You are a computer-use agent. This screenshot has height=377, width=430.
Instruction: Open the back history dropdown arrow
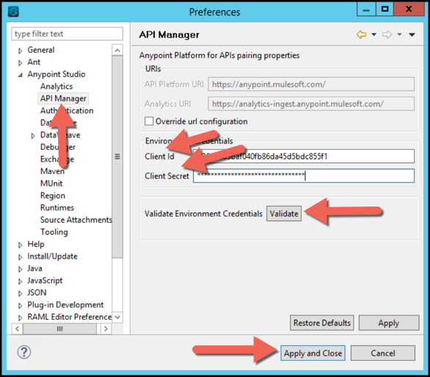pos(373,35)
